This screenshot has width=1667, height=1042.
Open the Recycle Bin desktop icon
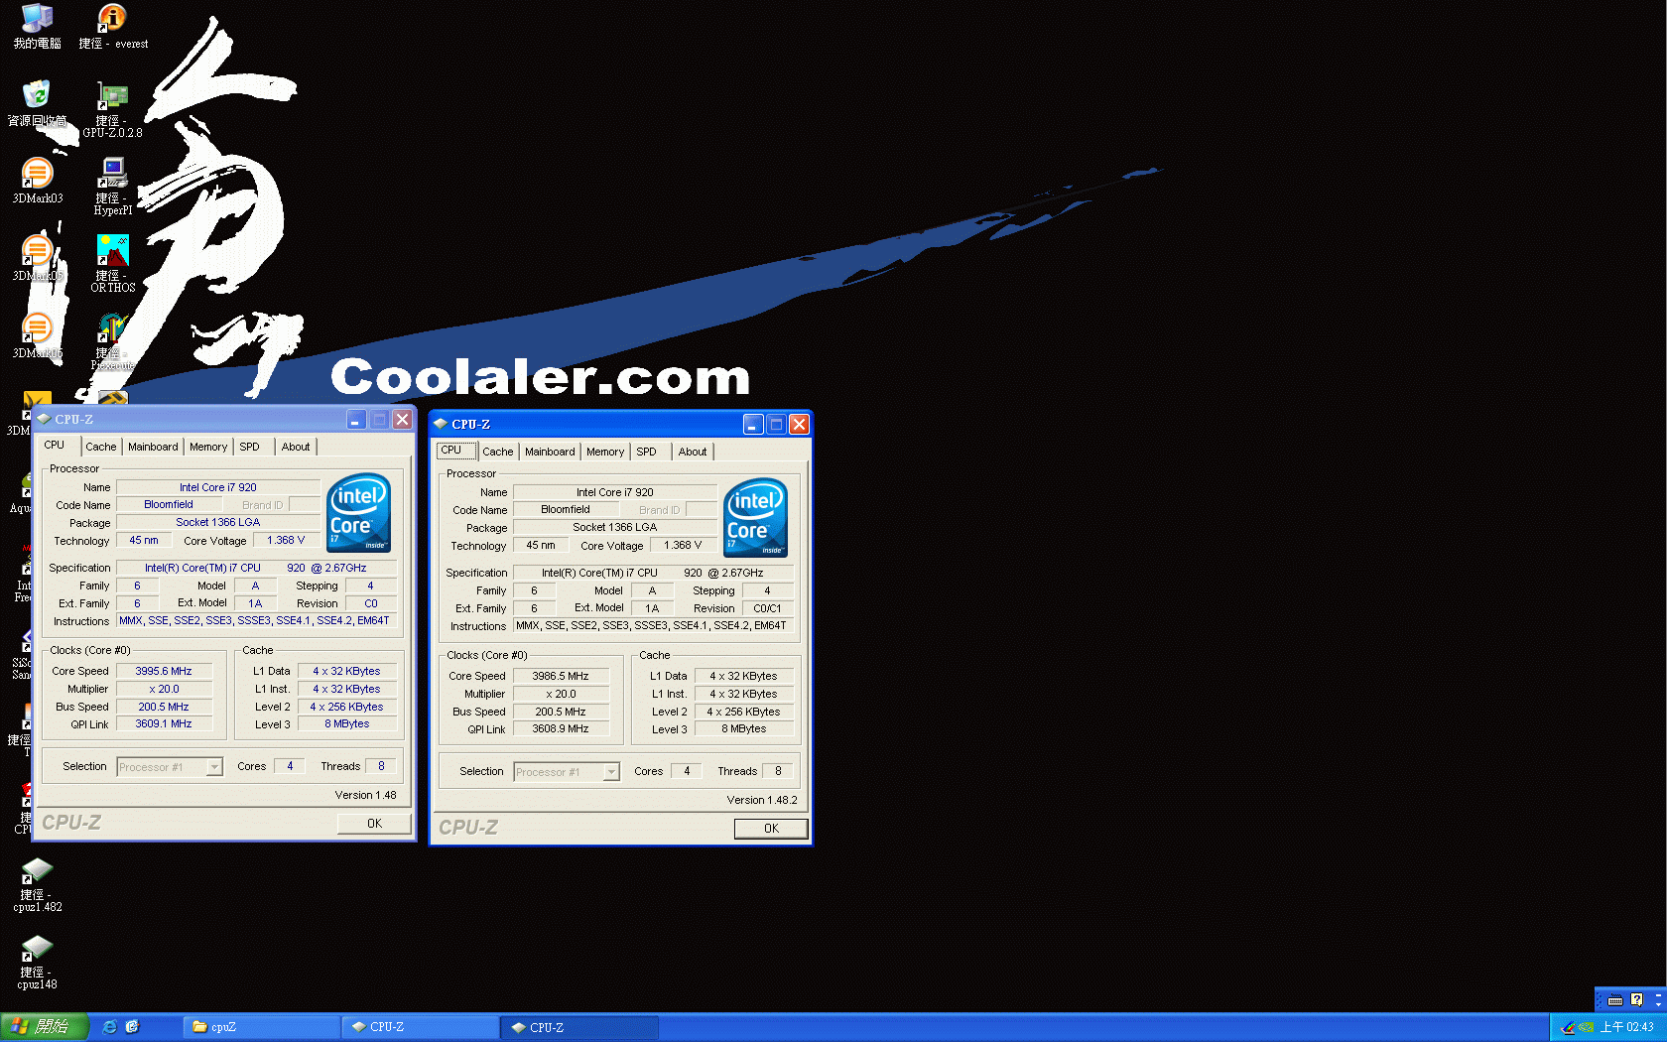37,104
